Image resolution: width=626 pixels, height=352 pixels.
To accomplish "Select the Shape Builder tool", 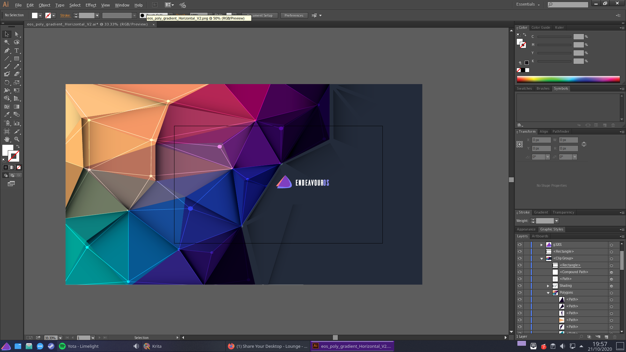I will 7,98.
